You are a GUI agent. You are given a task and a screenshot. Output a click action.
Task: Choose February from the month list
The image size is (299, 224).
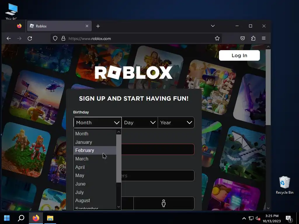[95, 150]
